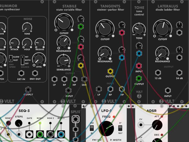Click the Noise ENV OUT jack
This screenshot has width=189, height=142.
point(35,73)
